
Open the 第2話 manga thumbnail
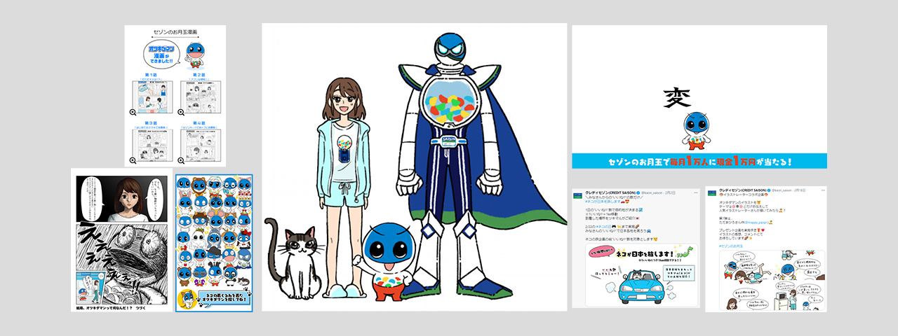coord(199,98)
